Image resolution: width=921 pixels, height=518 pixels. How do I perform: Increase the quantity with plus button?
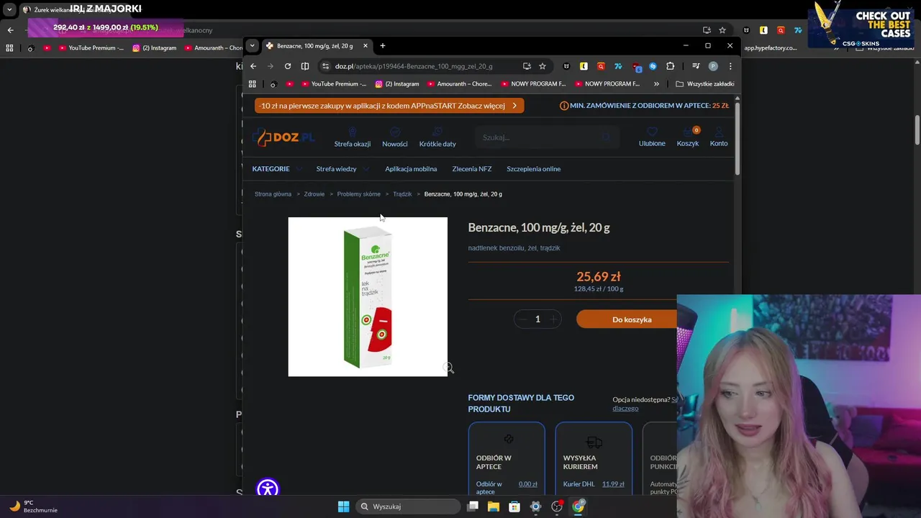(553, 319)
